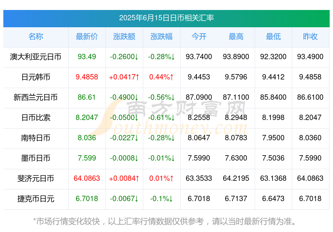The image size is (333, 232).
Task: Click change amount -0.0067↓
Action: pos(124,198)
